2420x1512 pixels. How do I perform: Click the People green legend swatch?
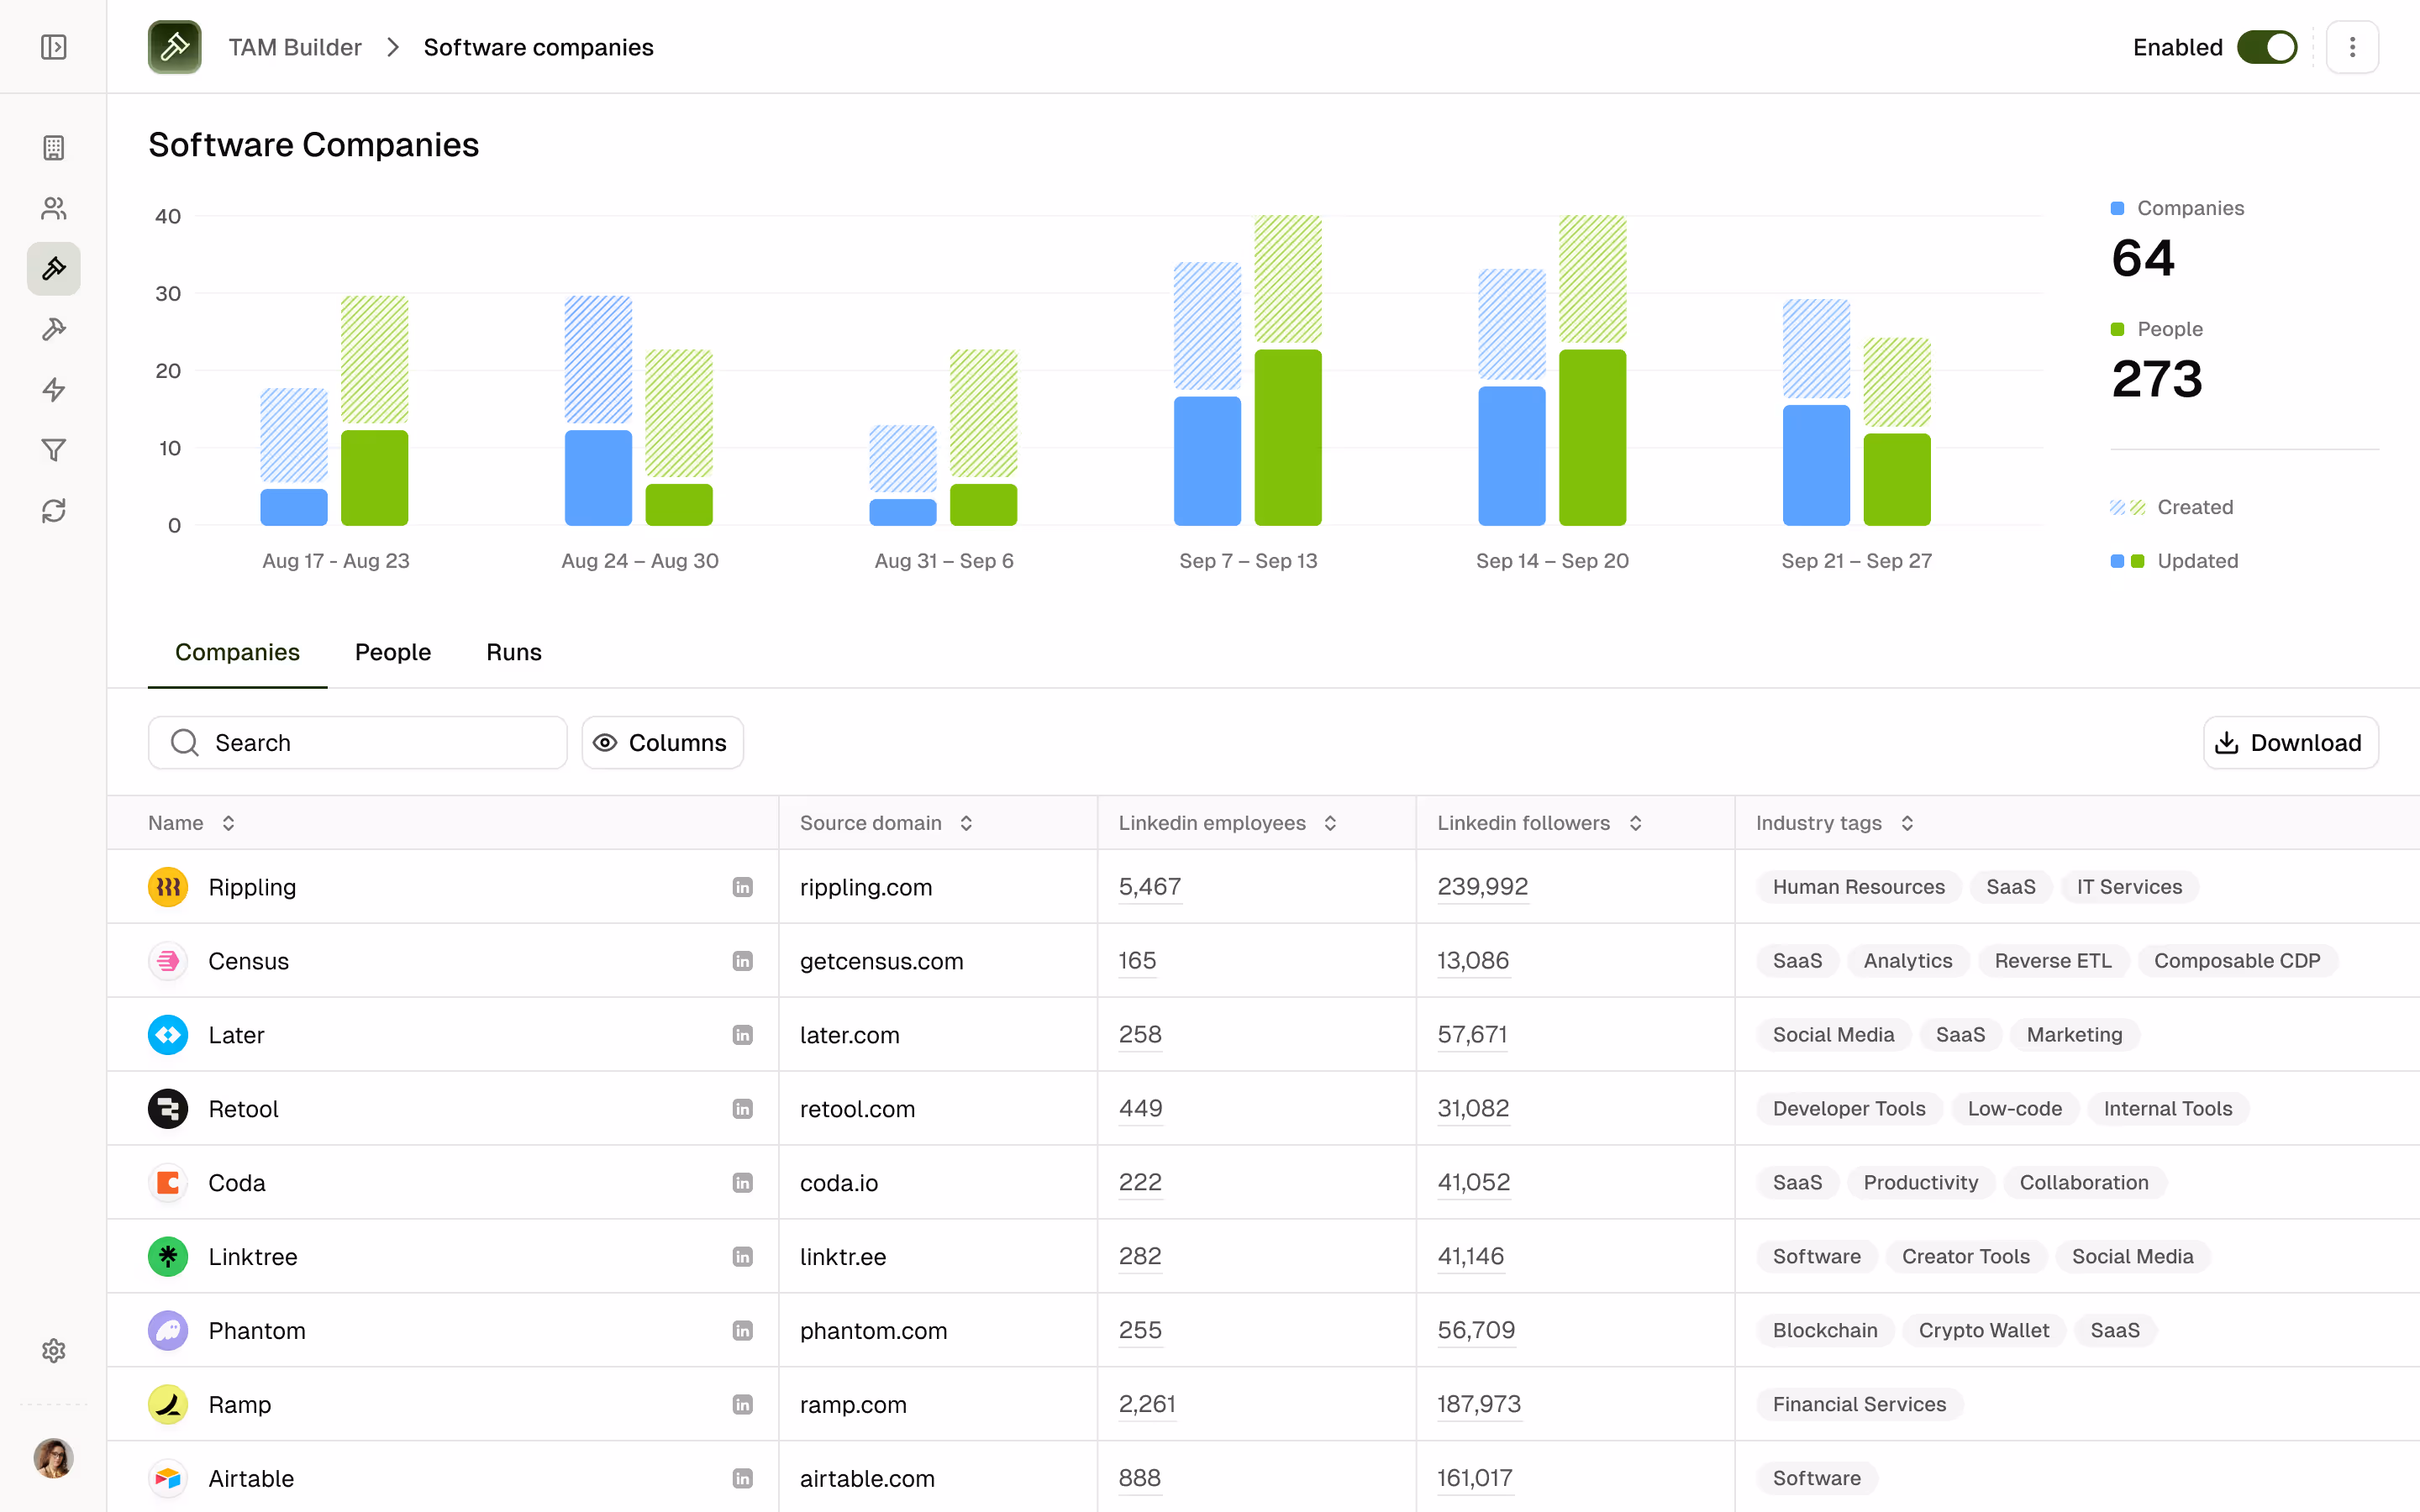click(2117, 329)
